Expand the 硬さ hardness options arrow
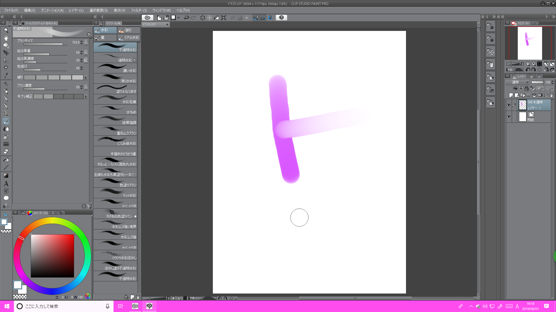The image size is (556, 312). point(86,77)
